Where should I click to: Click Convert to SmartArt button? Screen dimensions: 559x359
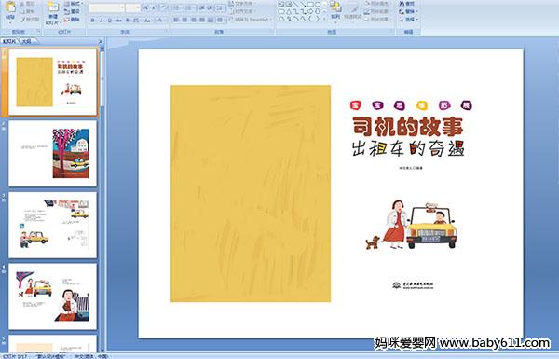click(x=250, y=20)
